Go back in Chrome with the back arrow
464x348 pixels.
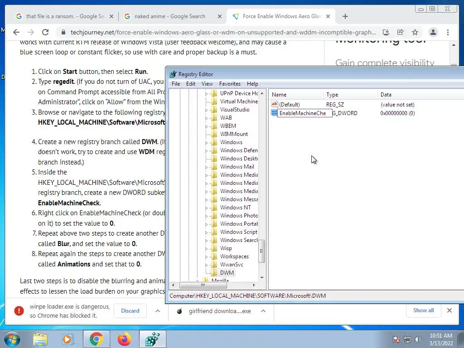click(x=16, y=32)
